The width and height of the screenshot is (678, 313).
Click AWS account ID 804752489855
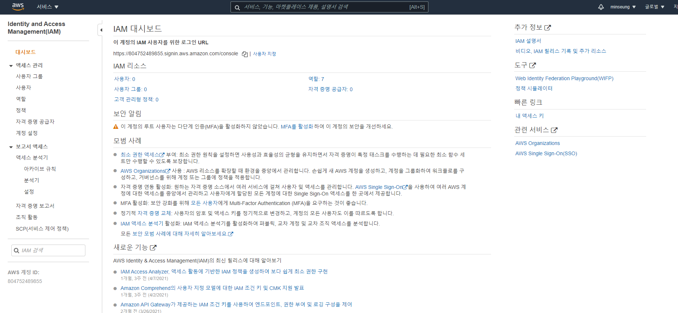(x=25, y=281)
